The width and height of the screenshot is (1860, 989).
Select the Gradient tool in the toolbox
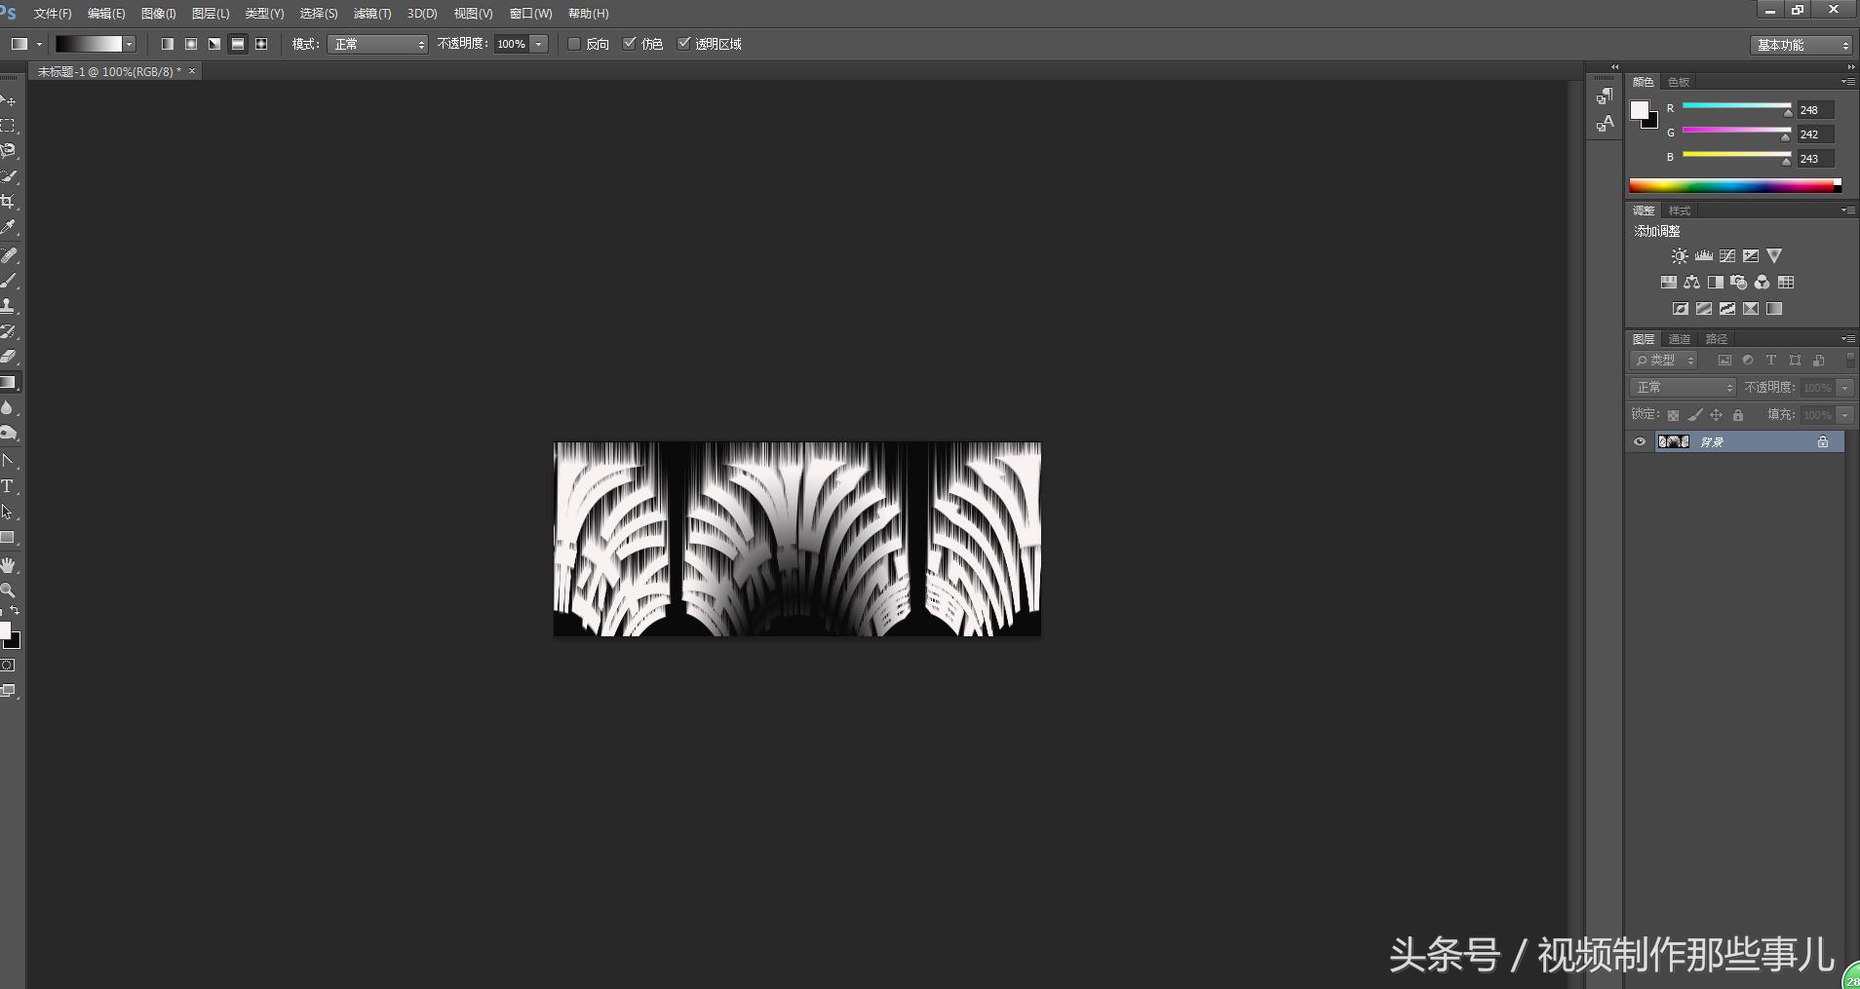pyautogui.click(x=8, y=383)
